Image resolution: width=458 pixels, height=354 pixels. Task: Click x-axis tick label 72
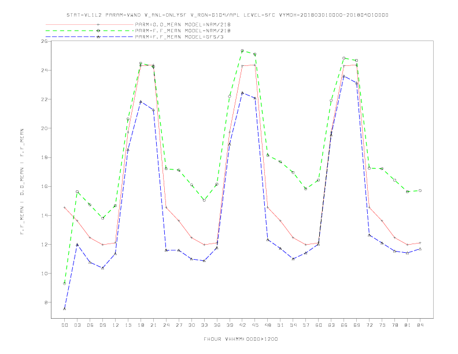coord(370,325)
